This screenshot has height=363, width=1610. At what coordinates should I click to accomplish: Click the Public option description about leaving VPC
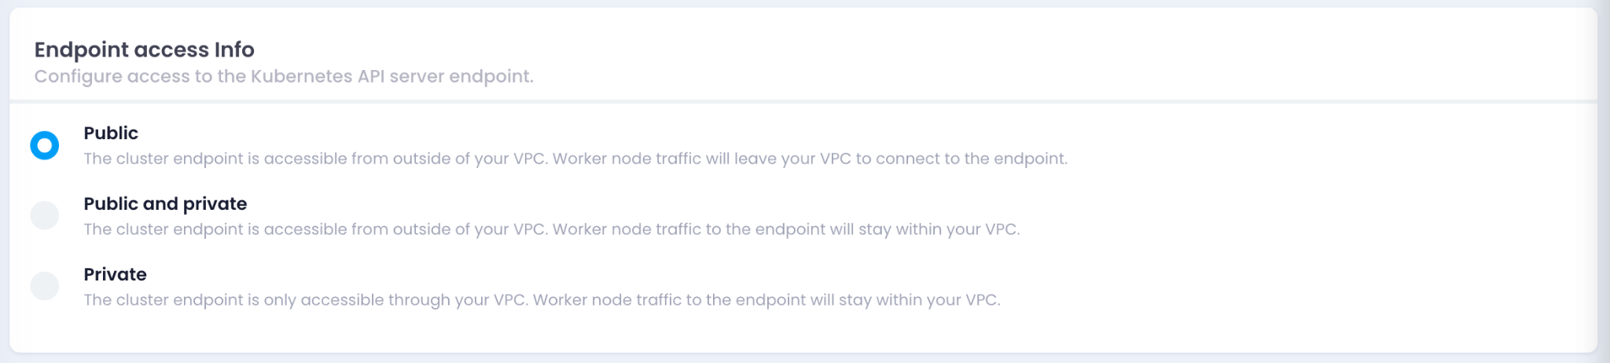click(575, 159)
